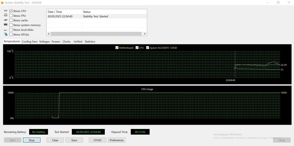The width and height of the screenshot is (294, 146).
Task: Enable Stress local disks checkbox
Action: 11,30
